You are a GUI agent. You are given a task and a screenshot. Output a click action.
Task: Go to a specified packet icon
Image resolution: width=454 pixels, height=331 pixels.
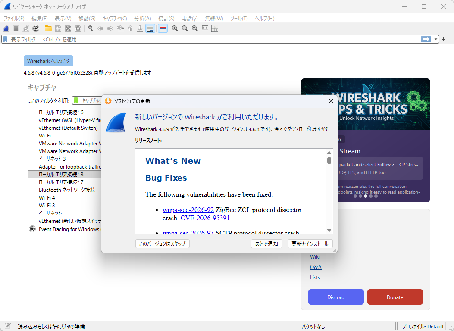tap(120, 28)
